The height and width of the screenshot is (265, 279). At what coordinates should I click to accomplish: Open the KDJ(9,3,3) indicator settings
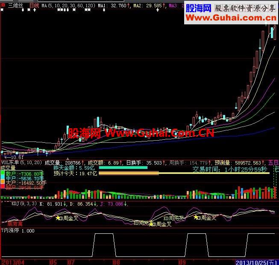click(19, 204)
